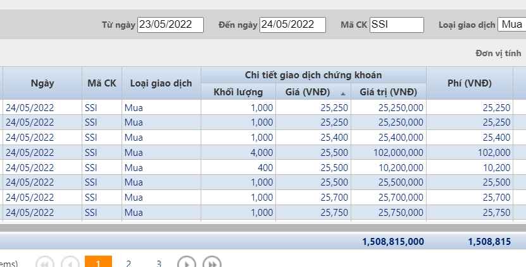Click the Khối lượng column header

pyautogui.click(x=238, y=92)
